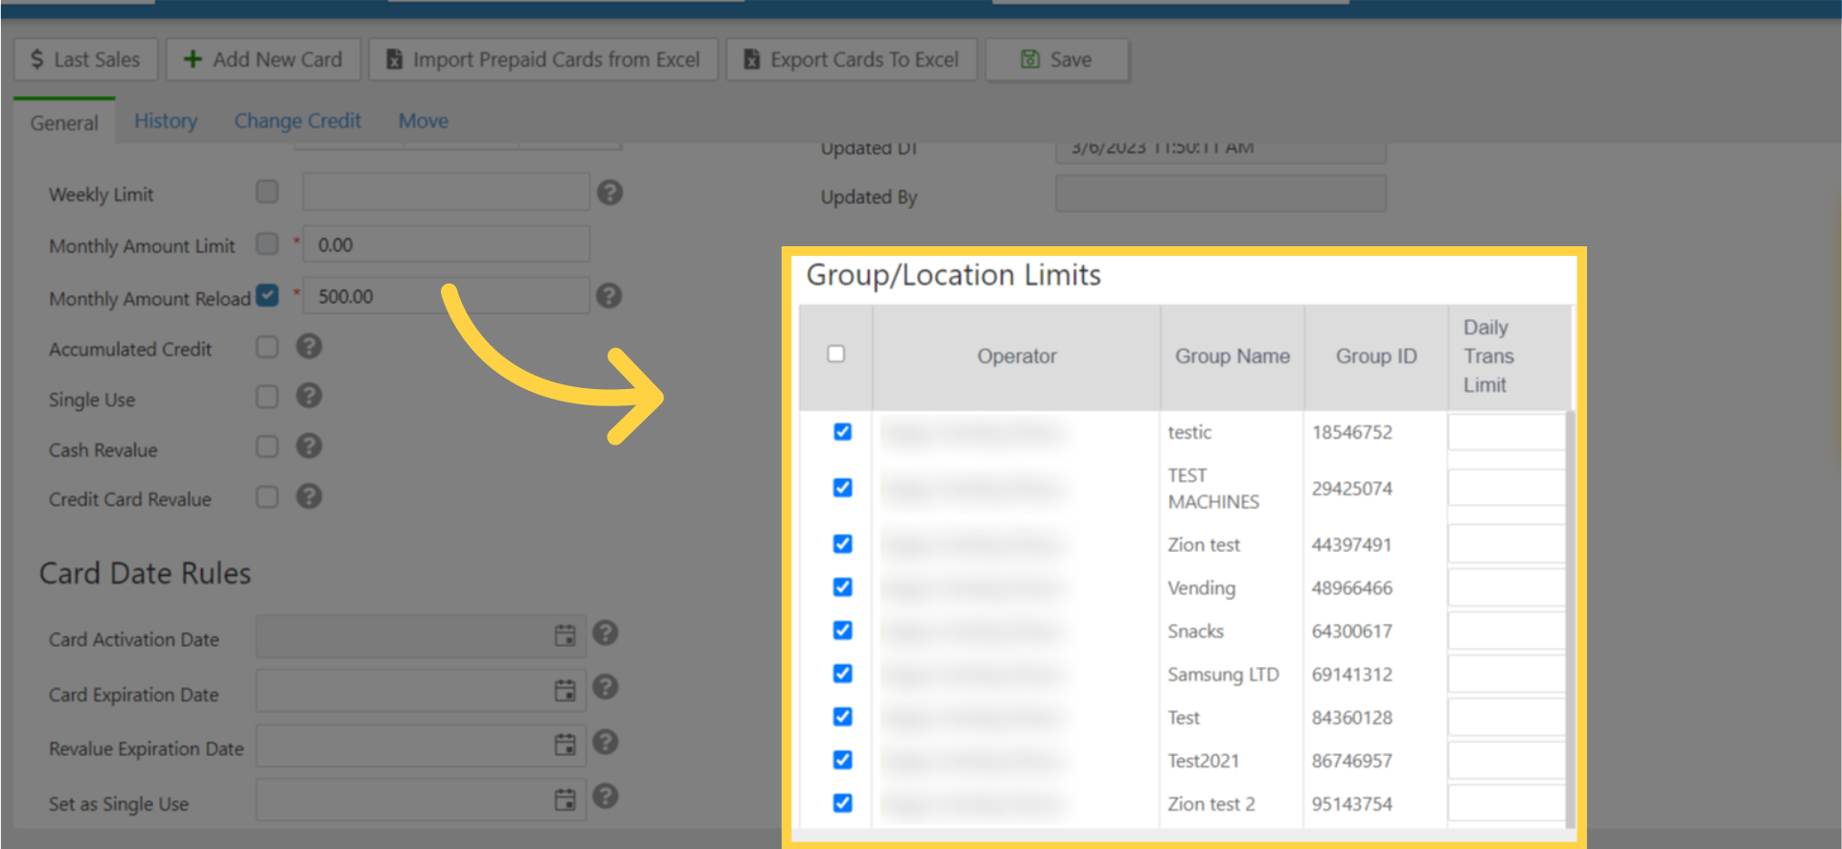Show help for Weekly Limit
This screenshot has height=849, width=1842.
tap(610, 193)
